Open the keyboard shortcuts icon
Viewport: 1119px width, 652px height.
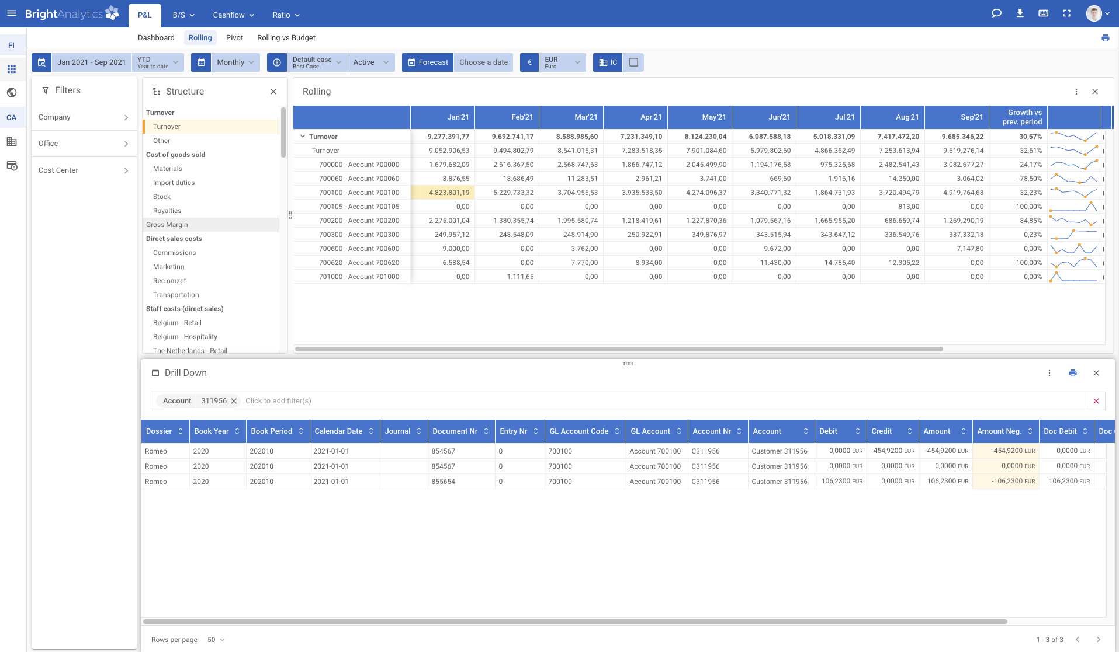(x=1044, y=13)
